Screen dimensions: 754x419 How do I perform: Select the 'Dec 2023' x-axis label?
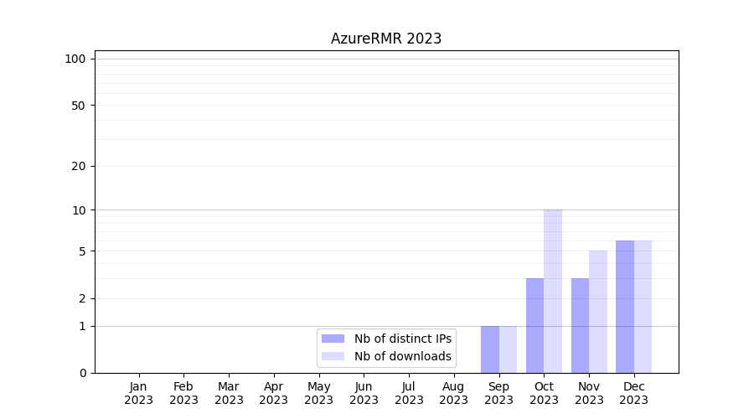coord(633,393)
